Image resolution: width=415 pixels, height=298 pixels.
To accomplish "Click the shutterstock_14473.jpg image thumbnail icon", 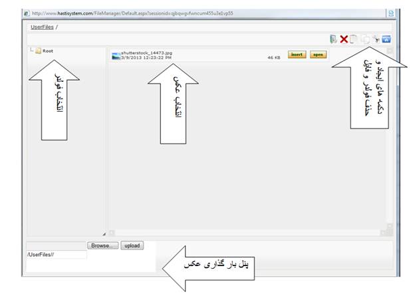I will pyautogui.click(x=116, y=55).
